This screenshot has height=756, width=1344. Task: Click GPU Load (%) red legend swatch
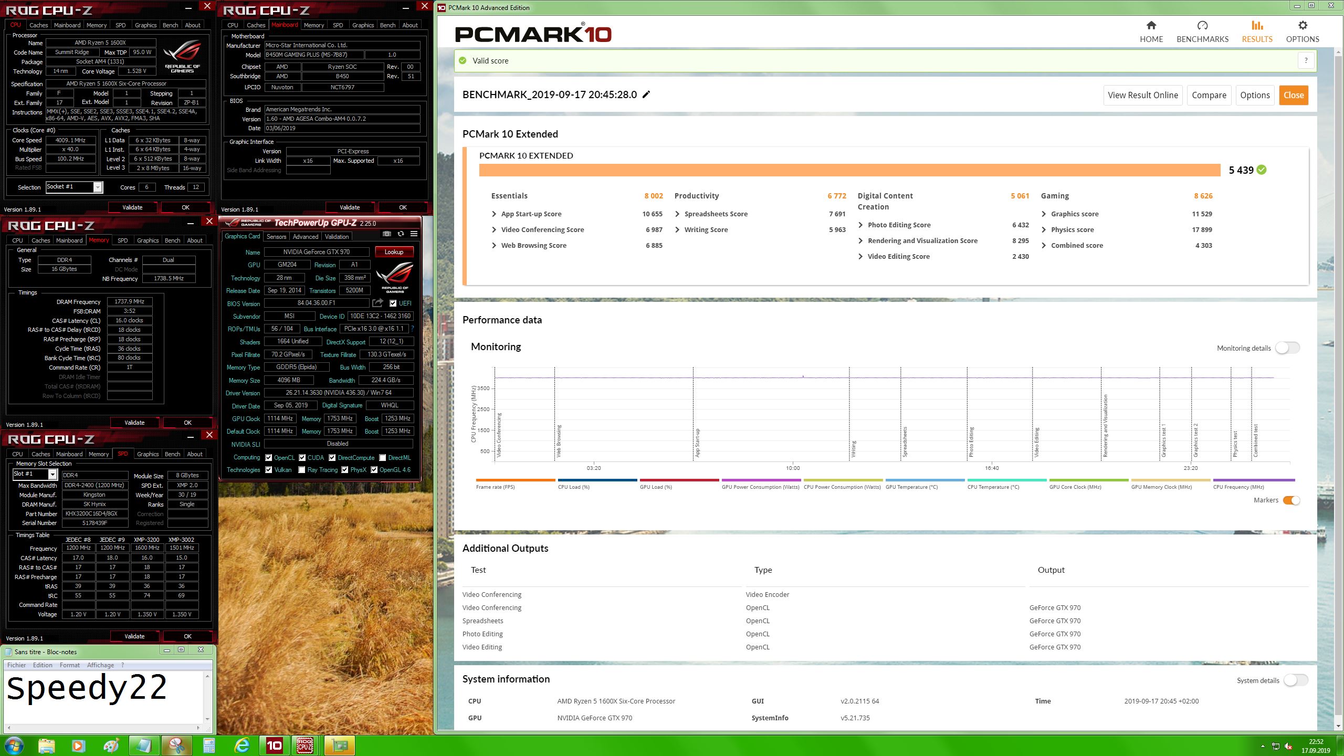[679, 480]
